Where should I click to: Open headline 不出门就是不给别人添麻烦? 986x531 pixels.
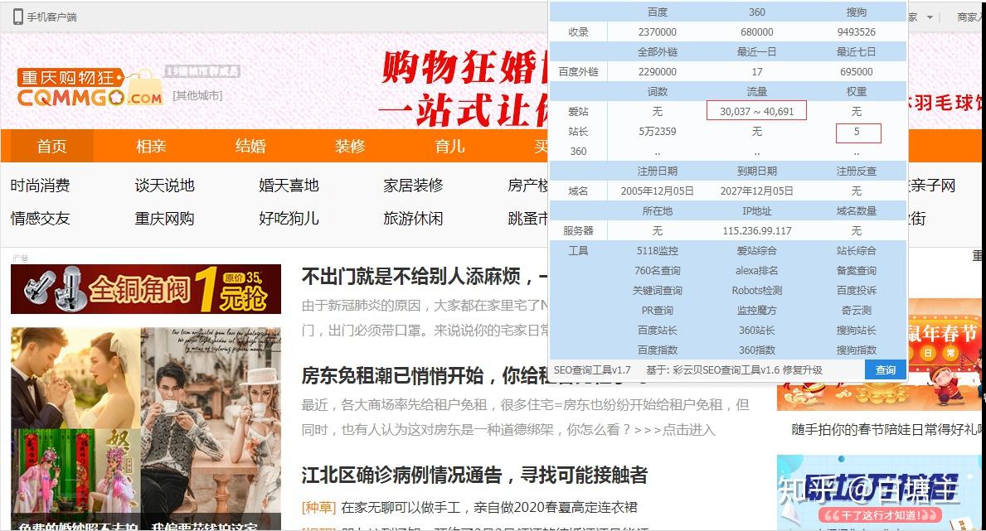pyautogui.click(x=425, y=276)
